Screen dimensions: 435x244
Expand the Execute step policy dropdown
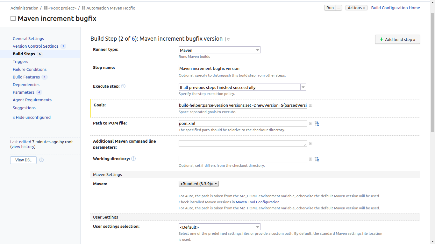click(242, 87)
